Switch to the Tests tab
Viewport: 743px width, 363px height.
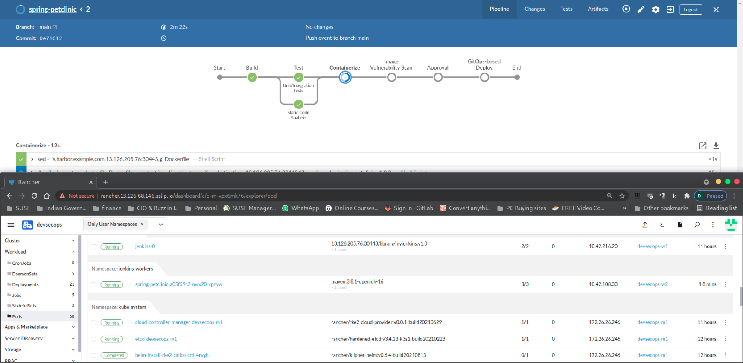[566, 9]
